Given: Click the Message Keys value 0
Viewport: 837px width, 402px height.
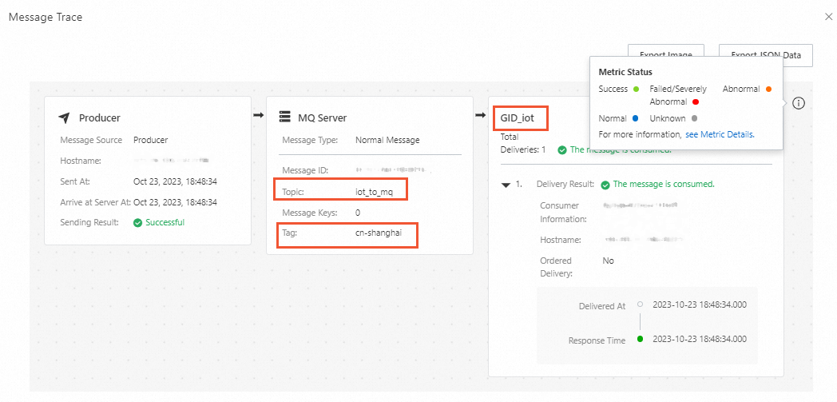Looking at the screenshot, I should 358,213.
